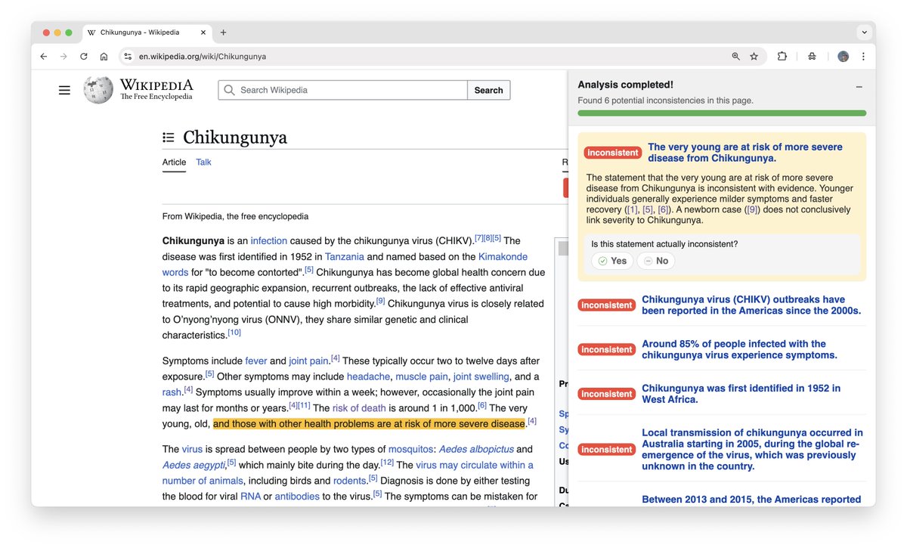This screenshot has height=548, width=907.
Task: Click the red inconsistent badge on West Africa item
Action: point(607,394)
